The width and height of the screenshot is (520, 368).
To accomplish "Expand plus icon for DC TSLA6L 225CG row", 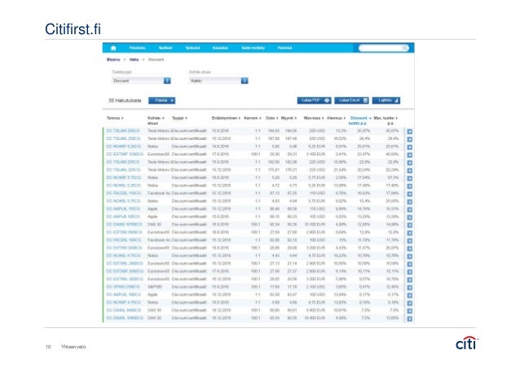I will [x=410, y=171].
